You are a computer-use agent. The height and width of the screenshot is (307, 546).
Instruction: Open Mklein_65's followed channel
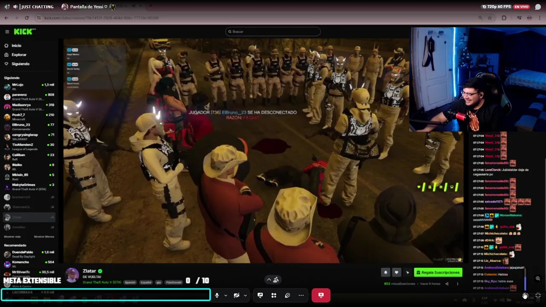tap(29, 177)
